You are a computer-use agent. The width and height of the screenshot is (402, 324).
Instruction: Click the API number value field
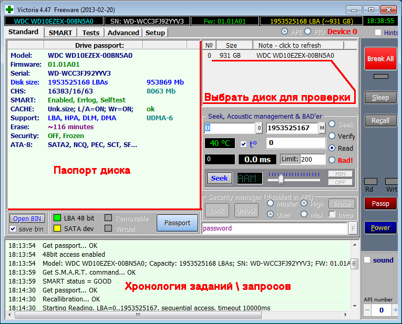382,310
